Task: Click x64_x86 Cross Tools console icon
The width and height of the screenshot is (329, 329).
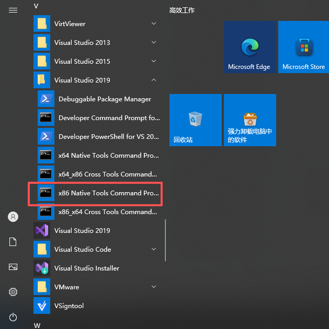Action: pos(46,174)
